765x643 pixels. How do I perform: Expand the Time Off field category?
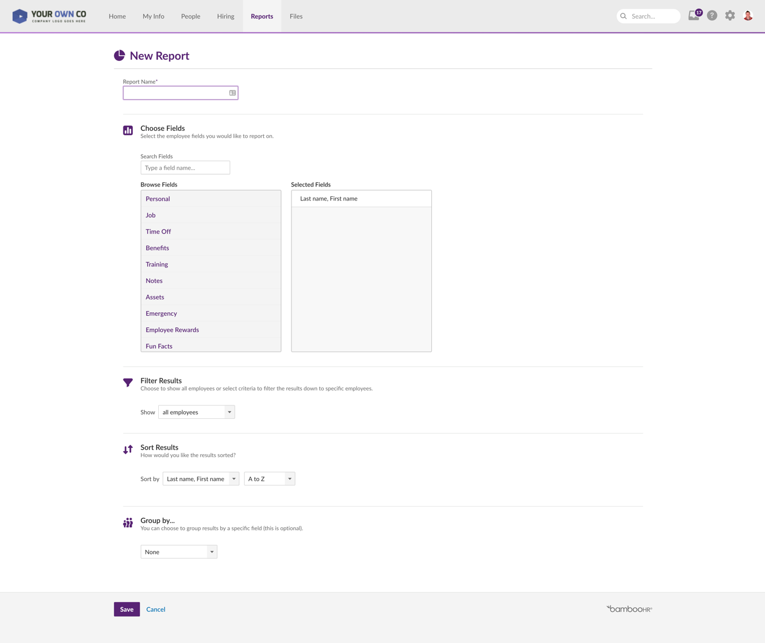click(211, 231)
